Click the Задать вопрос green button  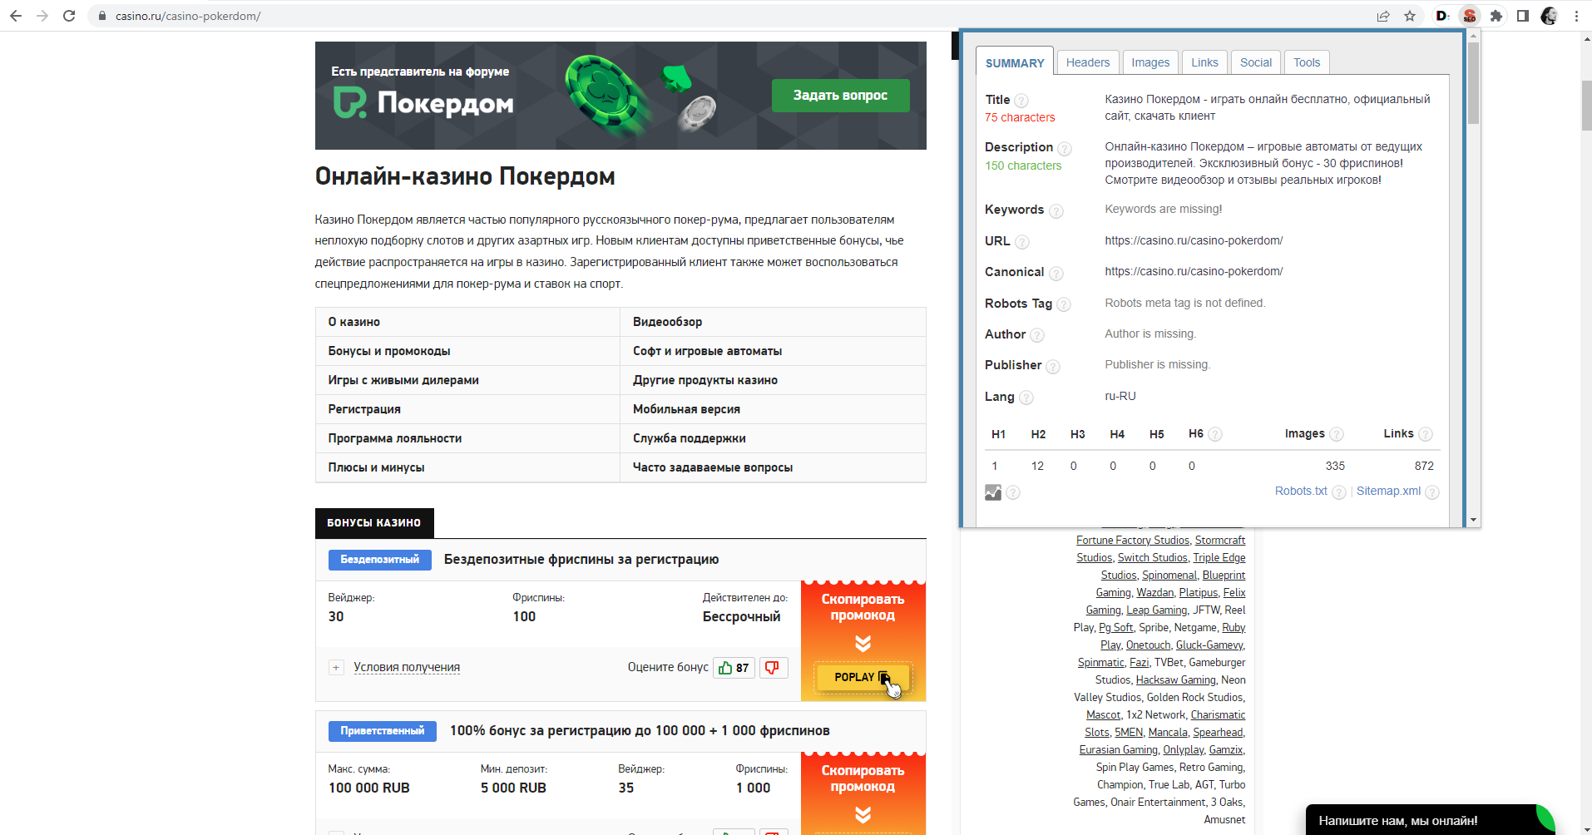point(840,96)
